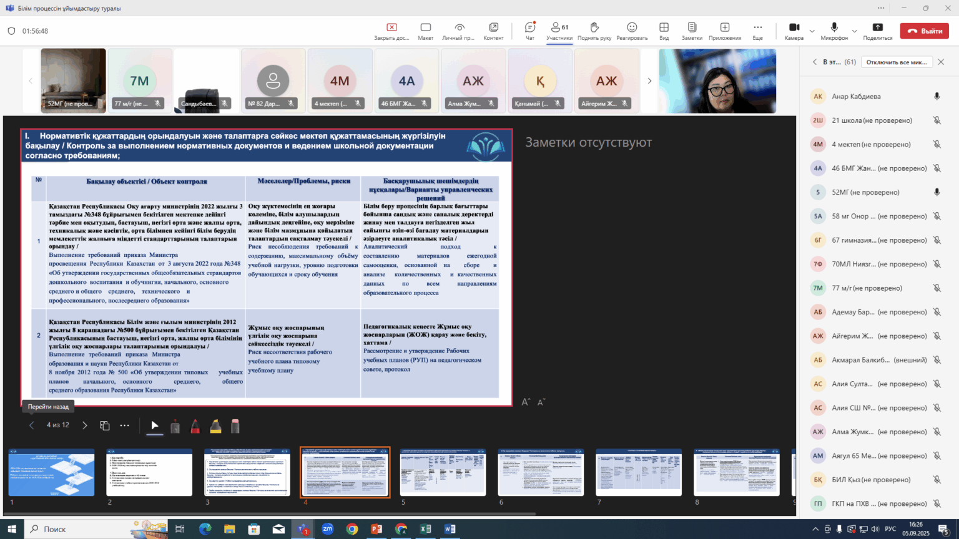The image size is (959, 539).
Task: Open the Участники participants tab
Action: tap(559, 31)
